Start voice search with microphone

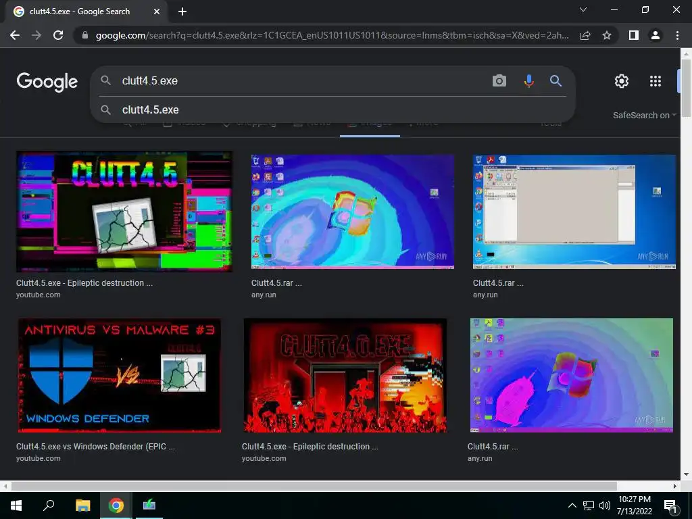pos(528,81)
